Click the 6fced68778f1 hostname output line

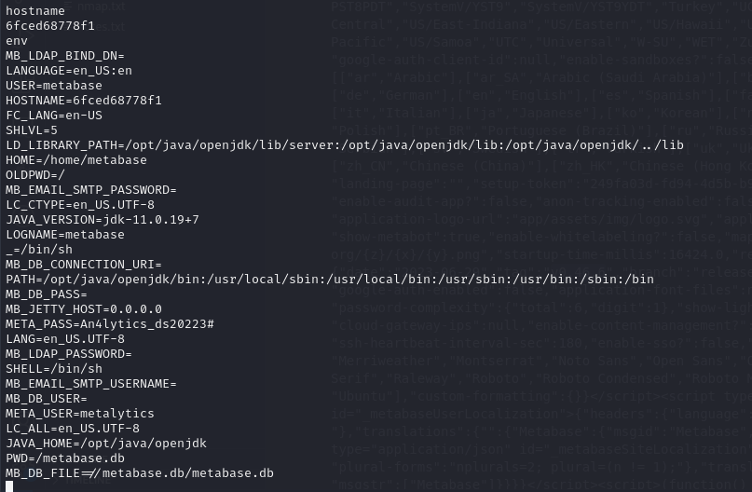pyautogui.click(x=50, y=25)
